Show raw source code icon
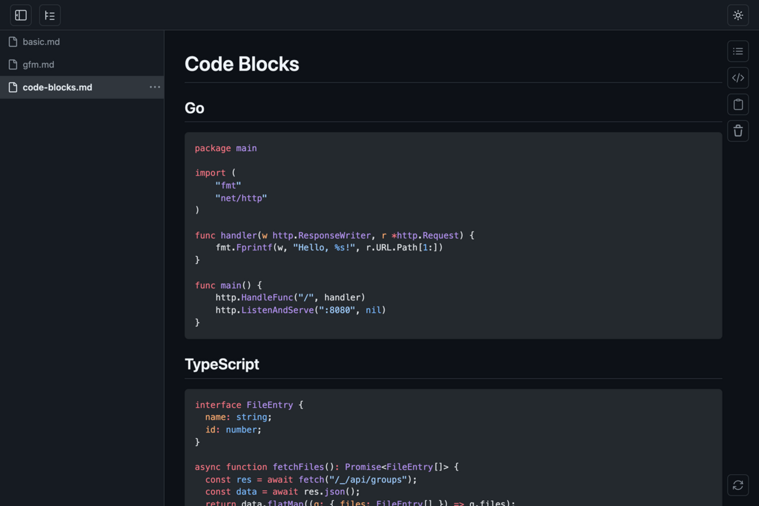This screenshot has height=506, width=759. pyautogui.click(x=738, y=78)
